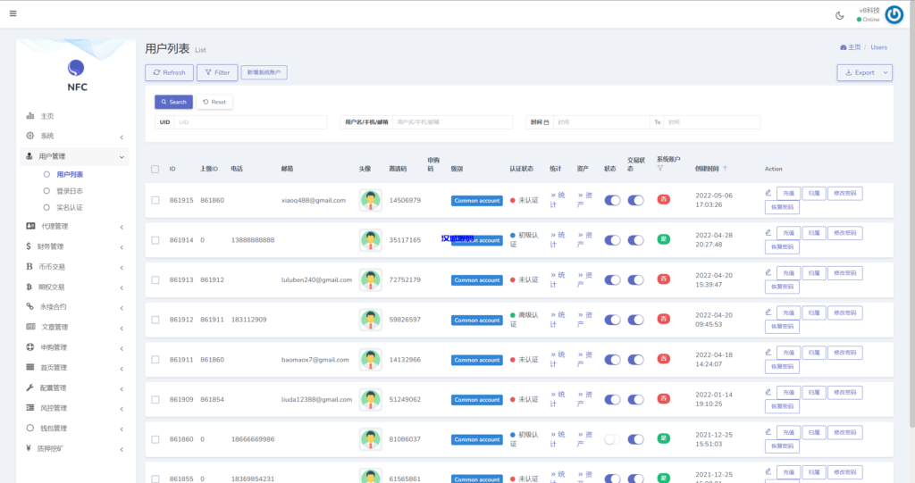Click the NFC logo in sidebar
Image resolution: width=915 pixels, height=483 pixels.
click(x=77, y=70)
